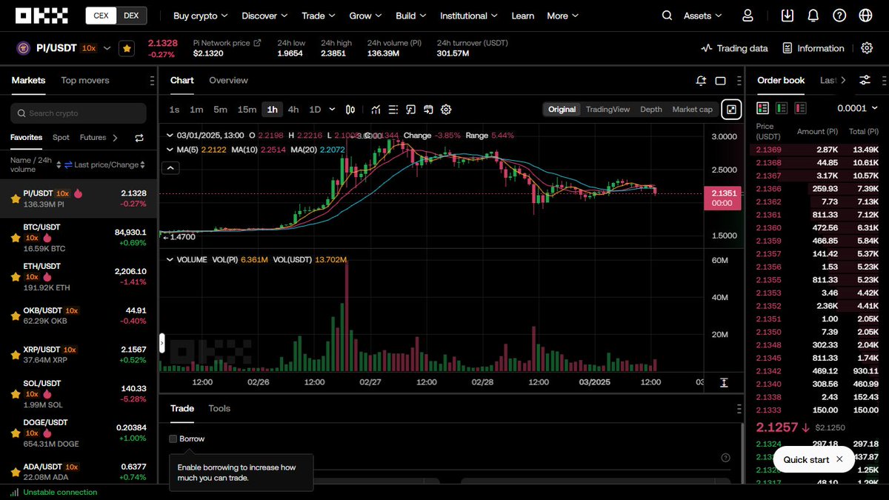Toggle star for BTC/USDT row

coord(15,239)
